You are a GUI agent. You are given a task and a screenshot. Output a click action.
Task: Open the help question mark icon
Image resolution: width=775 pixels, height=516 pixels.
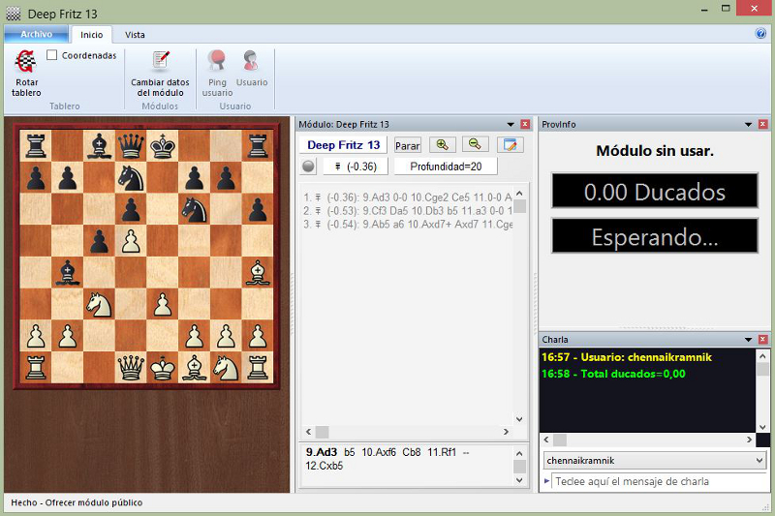point(760,34)
